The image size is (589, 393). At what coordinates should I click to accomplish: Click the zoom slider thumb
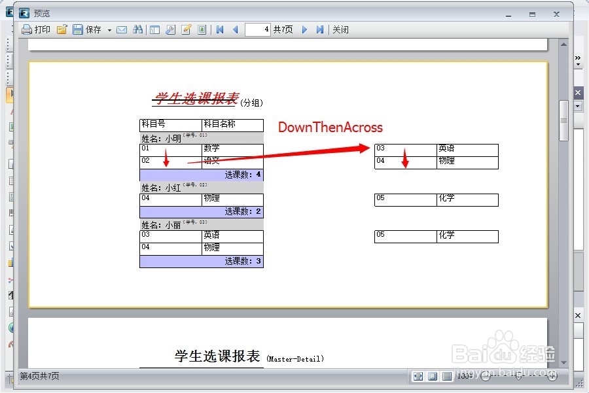pos(519,376)
